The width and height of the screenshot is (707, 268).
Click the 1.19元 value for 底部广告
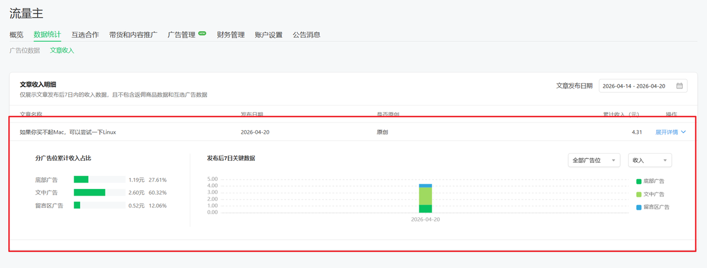point(136,180)
